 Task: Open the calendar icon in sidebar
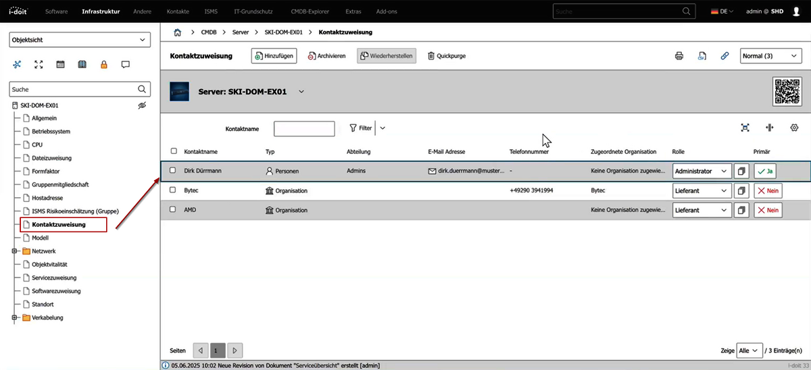[60, 65]
